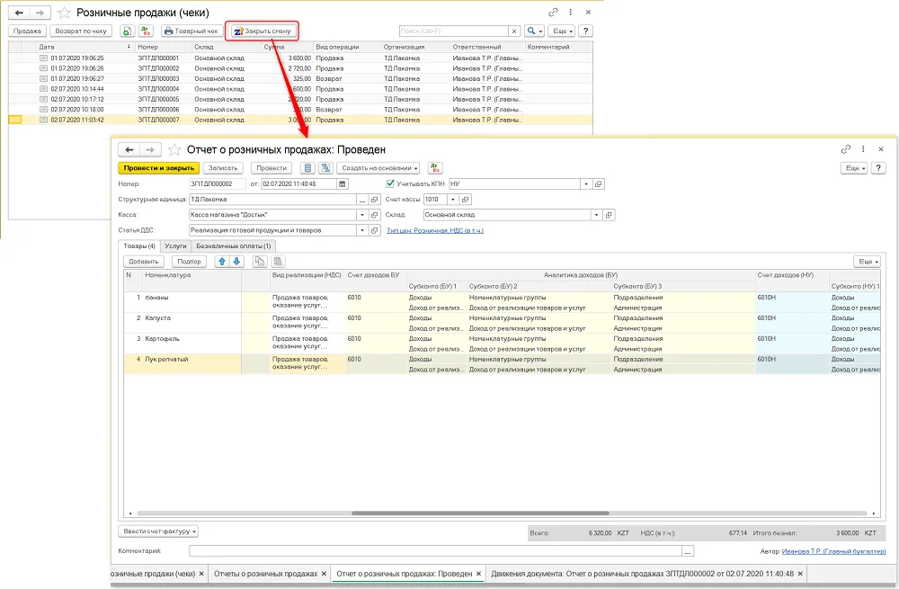Image resolution: width=899 pixels, height=589 pixels.
Task: Switch to the 'Безналичные оплаты (1)' tab
Action: click(234, 246)
